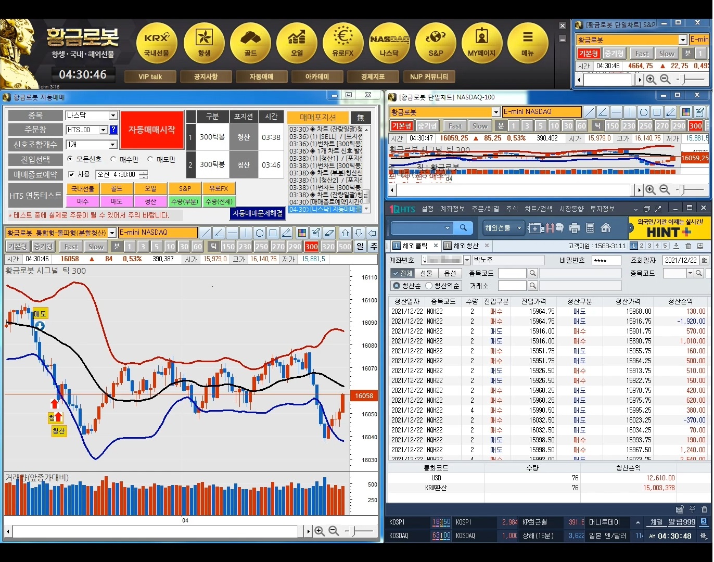
Task: Expand 종목코드 dropdown in 1QHTS
Action: (x=691, y=273)
